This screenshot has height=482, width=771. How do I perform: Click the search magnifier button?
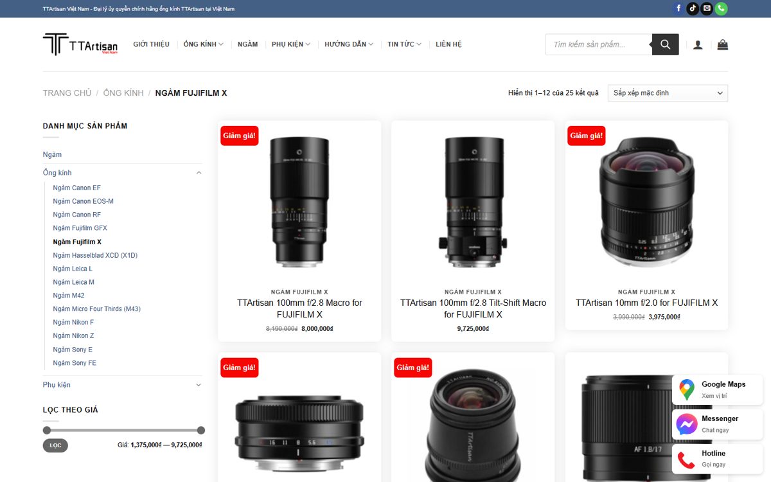[x=665, y=44]
